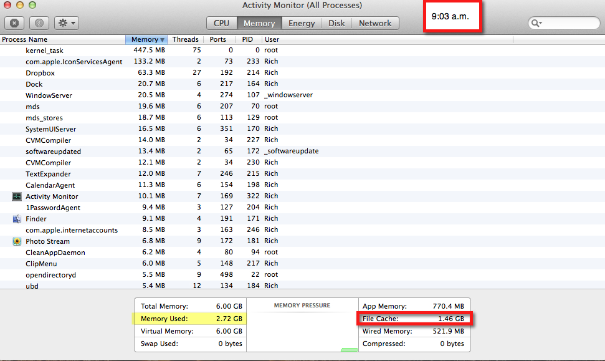Click the Inspect process info icon
Image resolution: width=605 pixels, height=361 pixels.
pyautogui.click(x=39, y=23)
